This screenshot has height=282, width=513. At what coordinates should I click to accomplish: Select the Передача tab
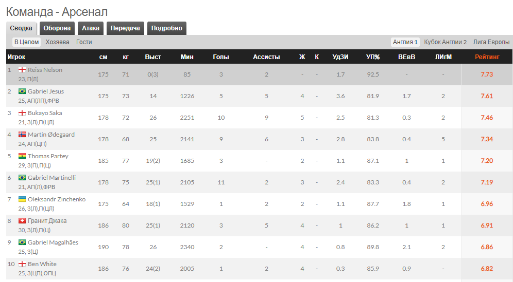coord(125,28)
